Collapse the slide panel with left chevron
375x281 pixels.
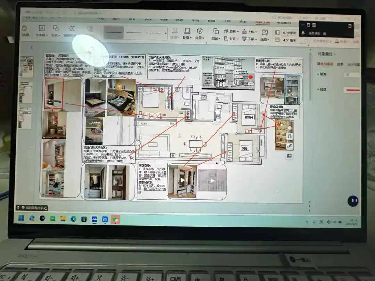click(x=32, y=48)
